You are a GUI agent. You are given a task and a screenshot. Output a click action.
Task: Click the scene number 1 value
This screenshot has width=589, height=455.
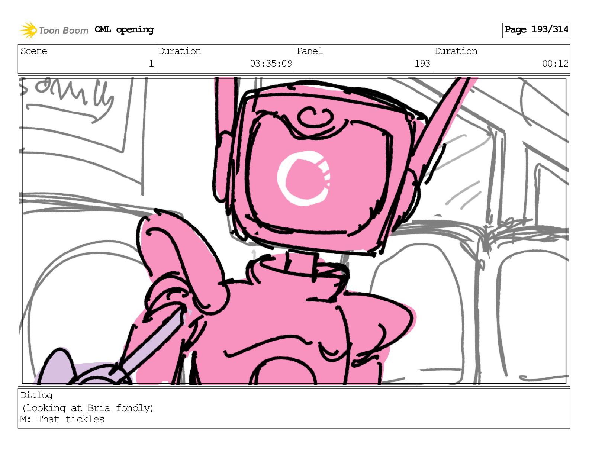151,64
